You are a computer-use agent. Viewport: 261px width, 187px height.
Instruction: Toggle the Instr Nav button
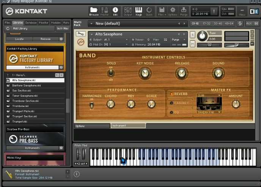pos(63,28)
